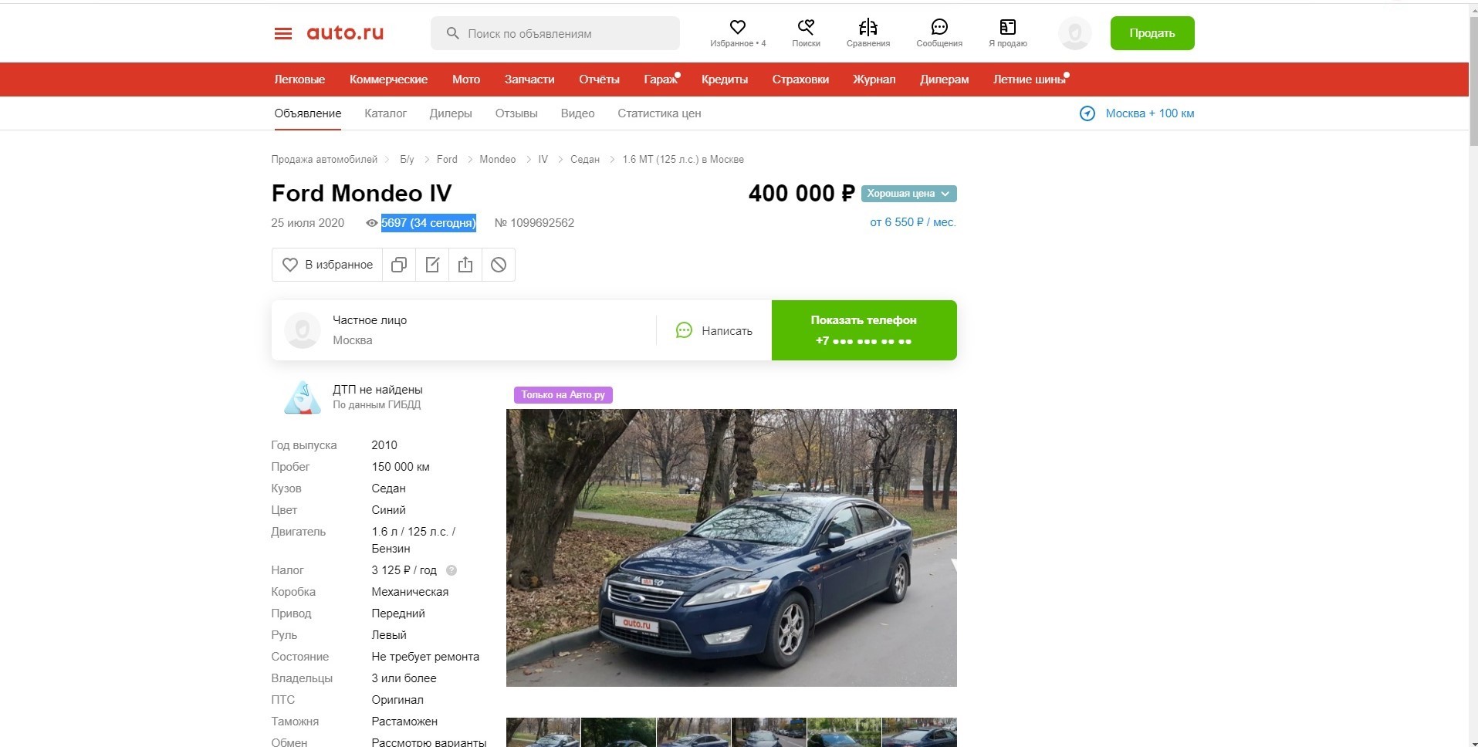Click Показать телефон button
The width and height of the screenshot is (1478, 747).
pyautogui.click(x=864, y=330)
